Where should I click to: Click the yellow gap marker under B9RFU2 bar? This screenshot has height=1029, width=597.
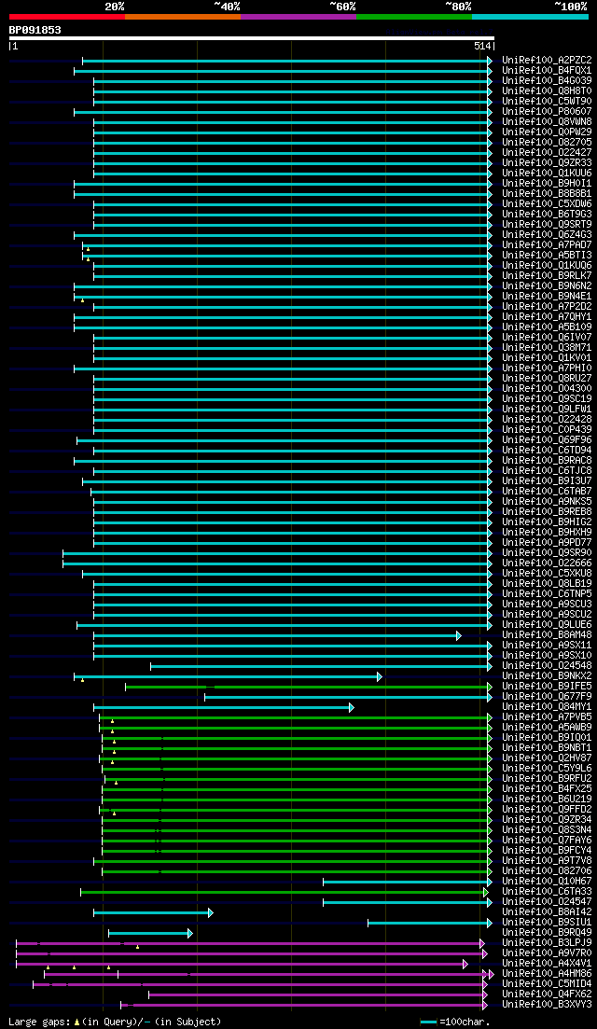coord(116,783)
